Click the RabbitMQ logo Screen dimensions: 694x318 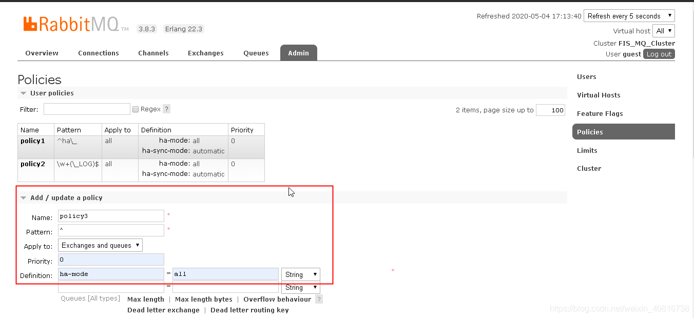click(x=75, y=24)
